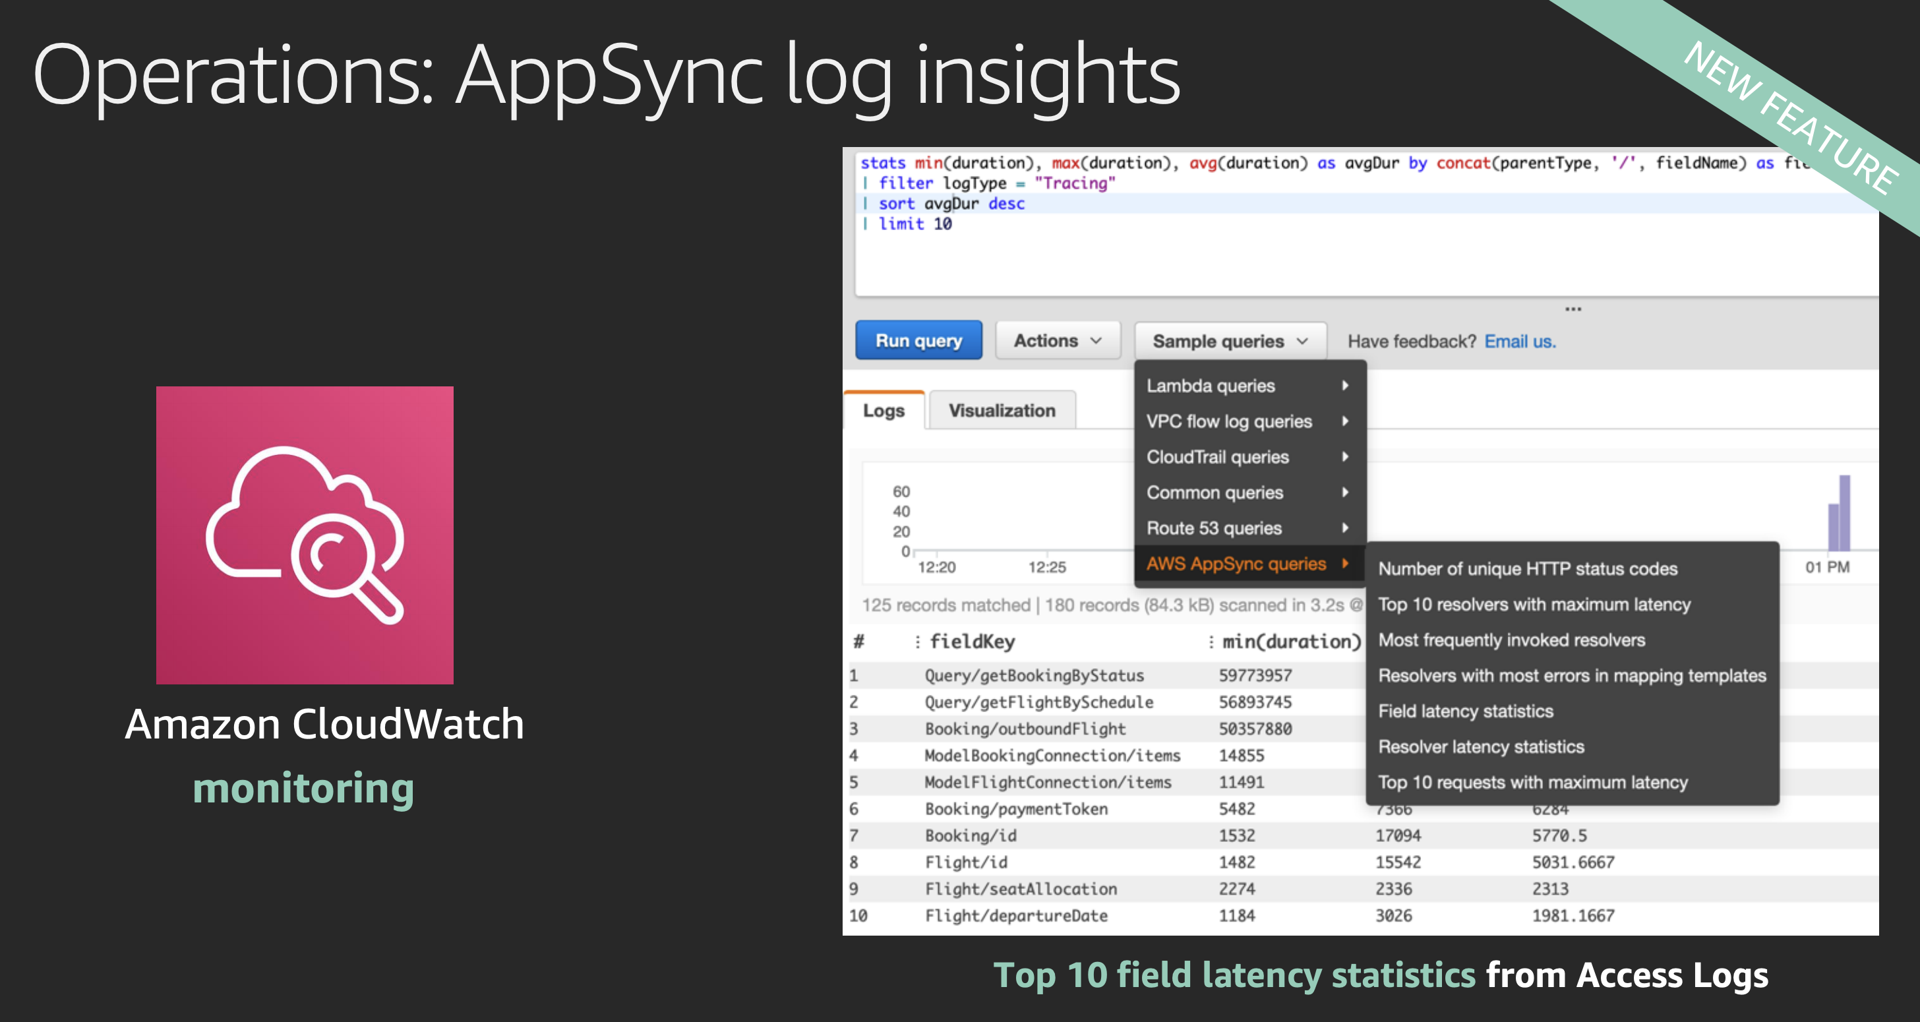Expand Lambda queries submenu
The height and width of the screenshot is (1022, 1920).
tap(1249, 386)
